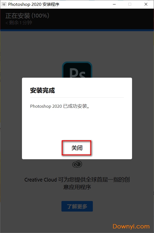Select the 安装完成 dialog heading
154x233 pixels.
point(43,90)
